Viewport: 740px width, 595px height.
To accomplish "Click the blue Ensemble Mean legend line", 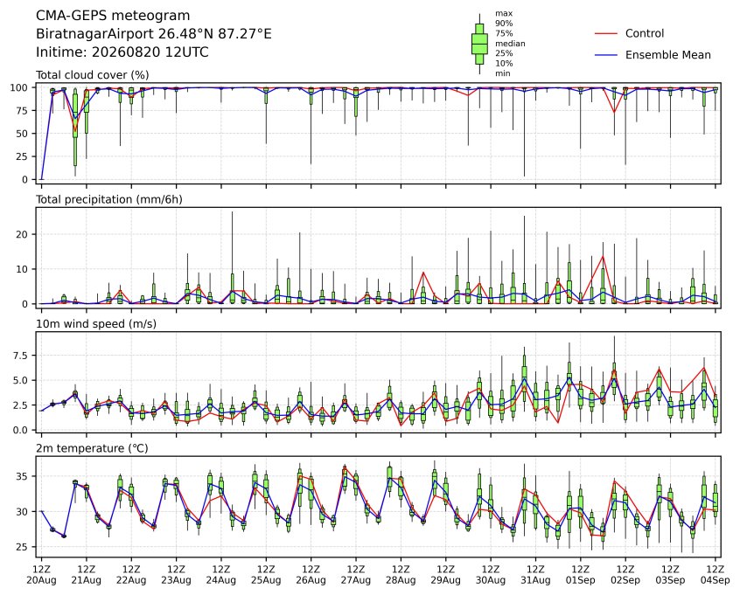I will [606, 55].
